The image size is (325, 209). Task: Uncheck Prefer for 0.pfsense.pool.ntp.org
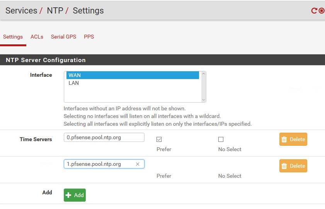[x=159, y=140]
